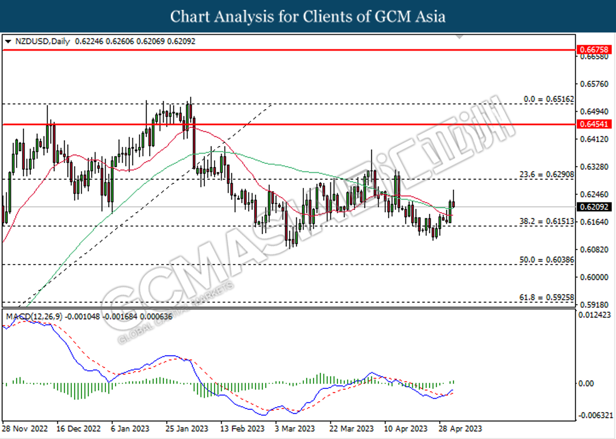This screenshot has width=616, height=439.
Task: Click the 0.60000 price axis value
Action: coord(594,278)
